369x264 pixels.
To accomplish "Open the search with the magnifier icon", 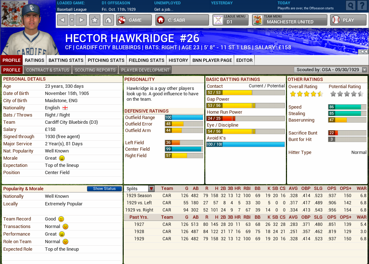I will click(350, 6).
